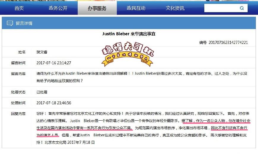Click the search magnifier icon

point(242,8)
